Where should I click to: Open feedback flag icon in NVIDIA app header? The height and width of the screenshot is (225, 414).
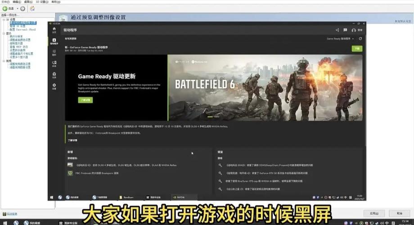point(345,30)
